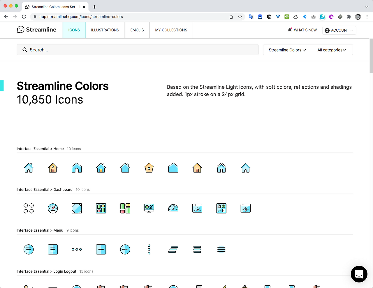The height and width of the screenshot is (288, 373).
Task: Select the four-circles dashboard icon
Action: tap(29, 208)
